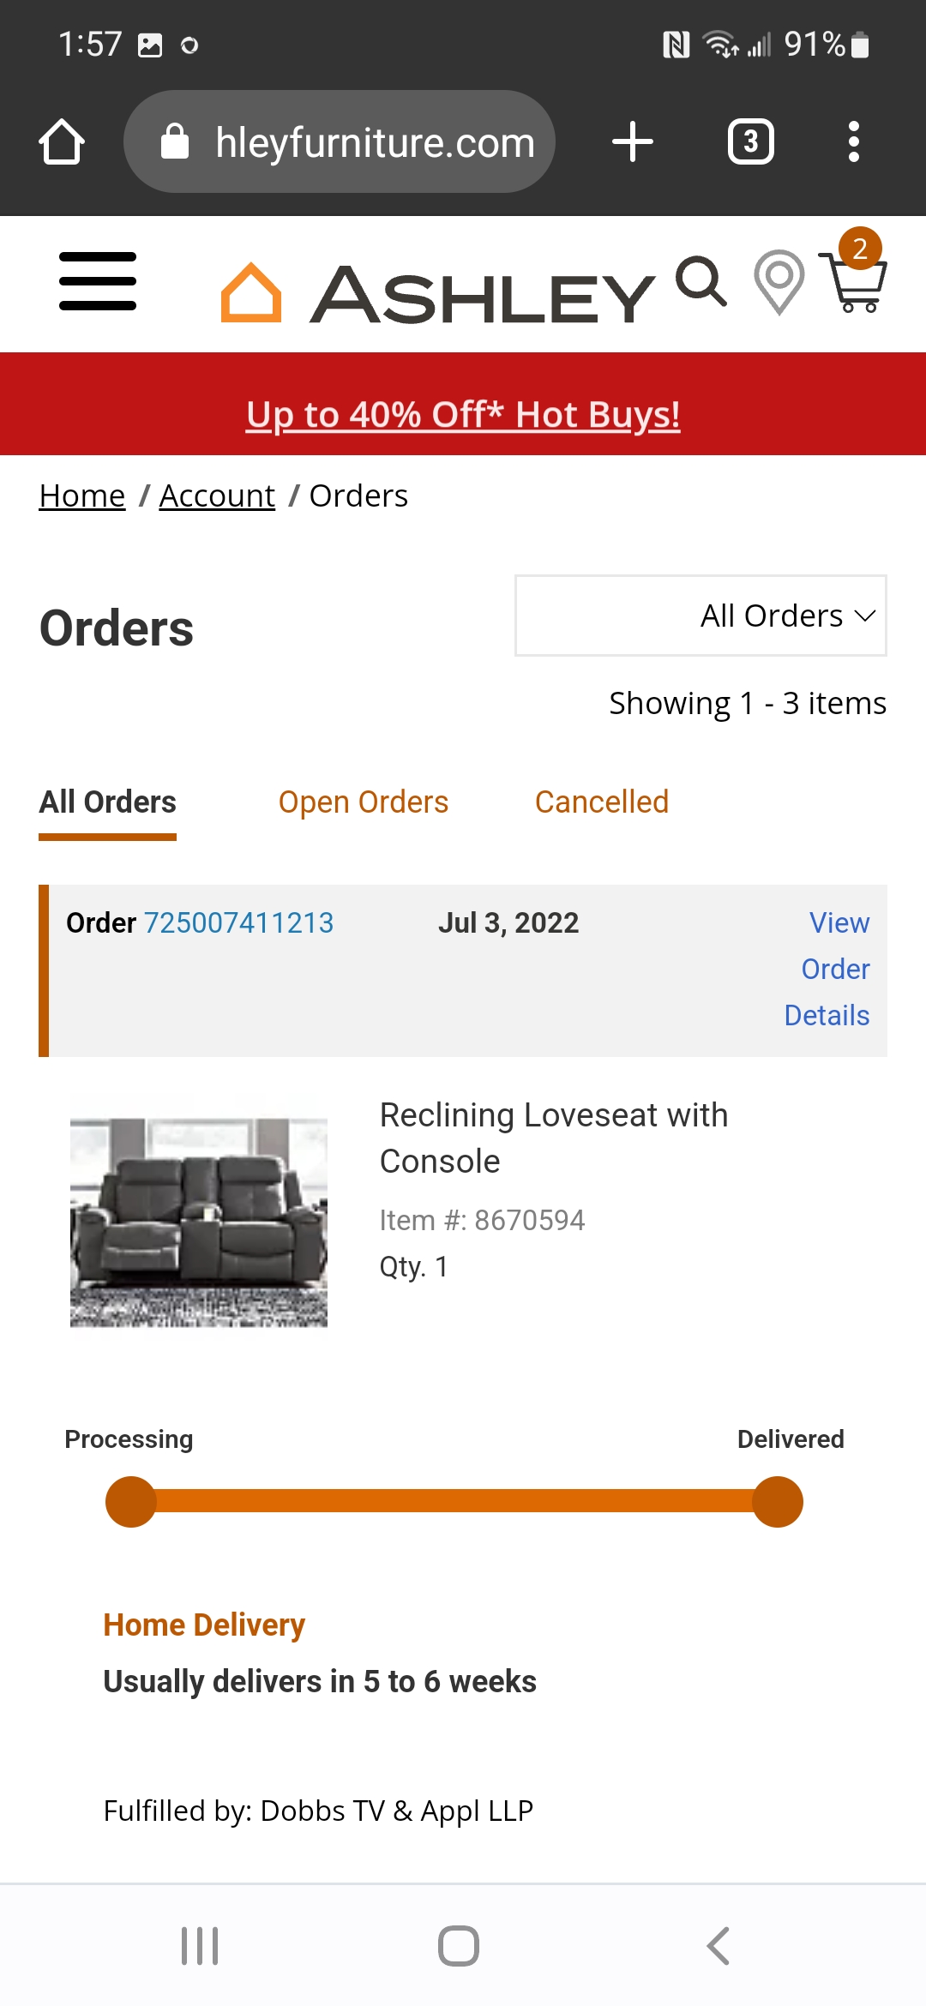Screen dimensions: 926x2006
Task: Open site search magnifier icon
Action: tap(701, 281)
